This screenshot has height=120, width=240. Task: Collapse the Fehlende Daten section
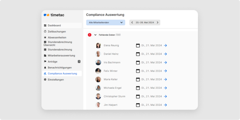95,35
